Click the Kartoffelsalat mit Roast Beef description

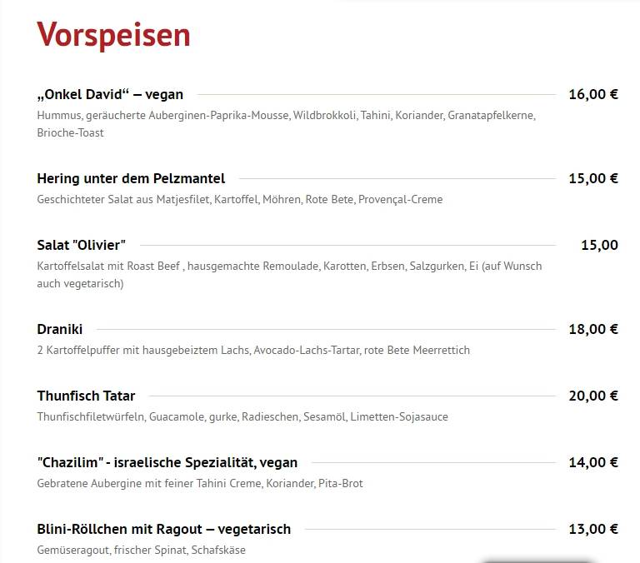pos(289,275)
